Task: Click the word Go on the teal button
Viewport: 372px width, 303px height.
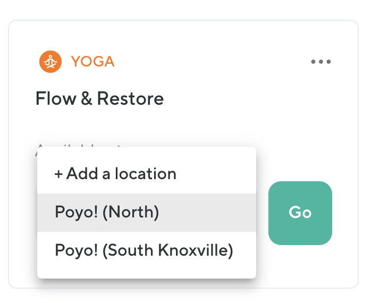Action: [300, 213]
